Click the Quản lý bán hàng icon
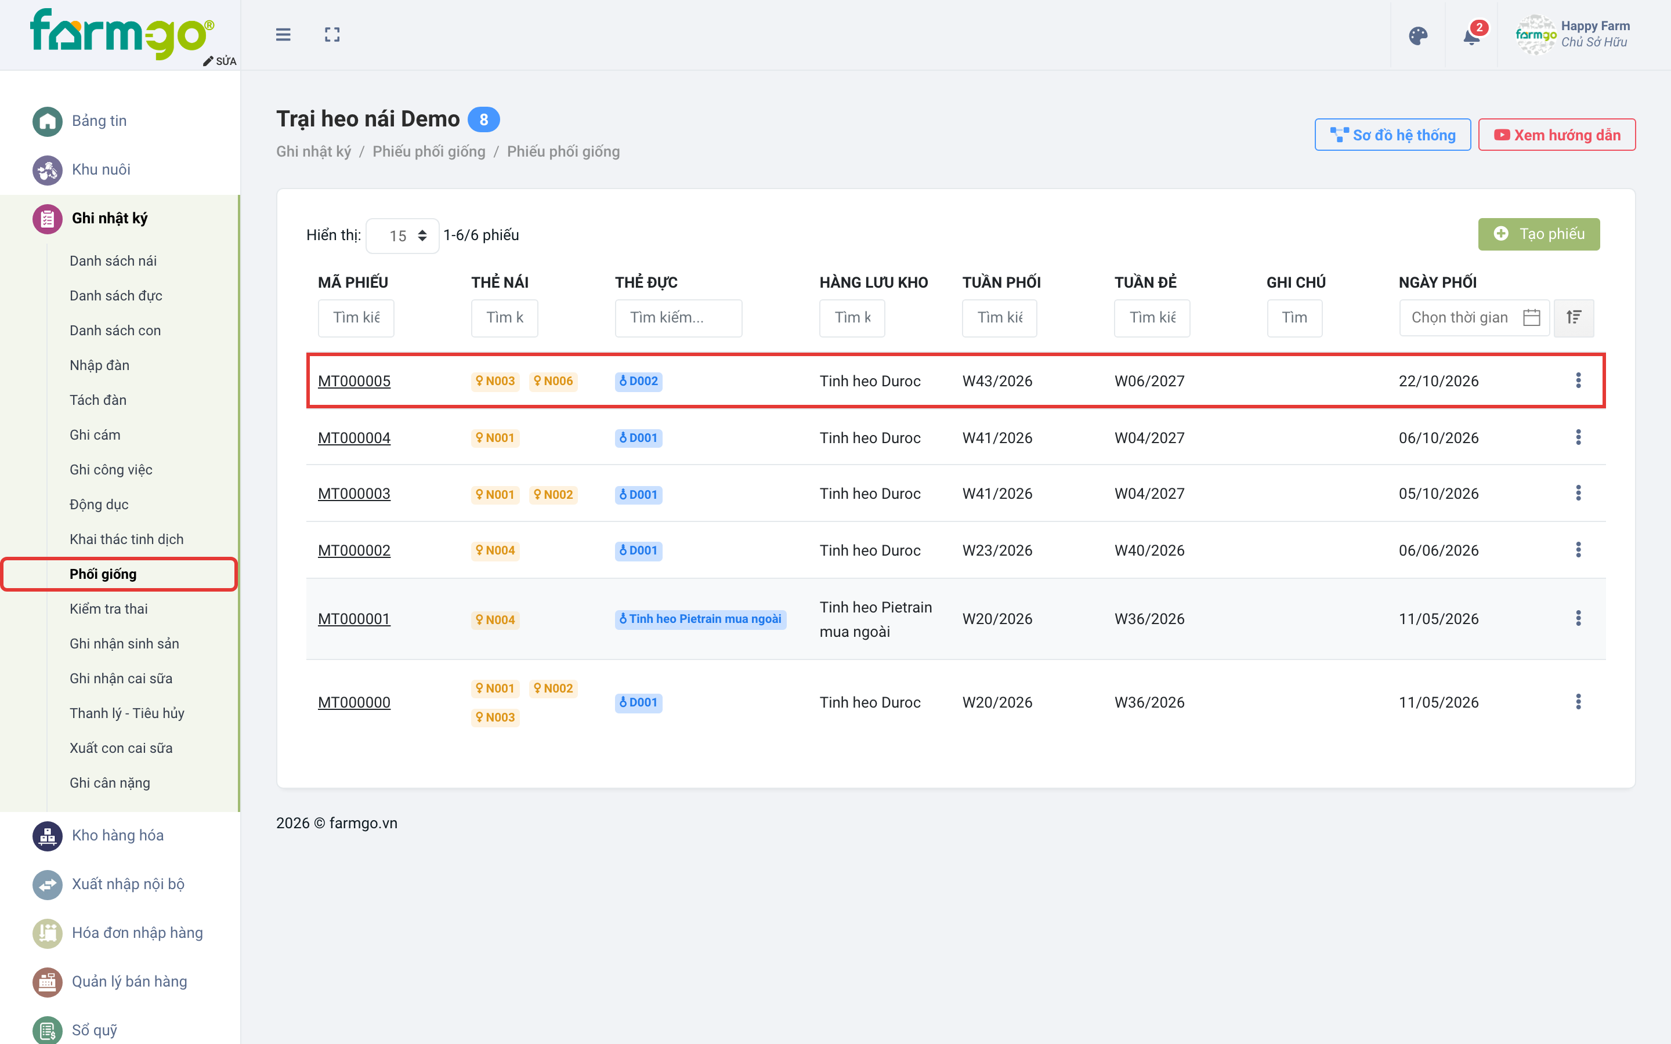 pos(47,982)
